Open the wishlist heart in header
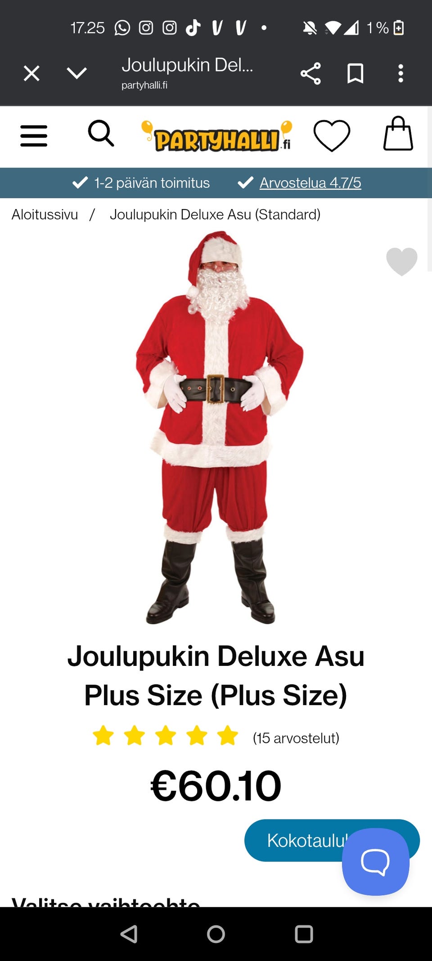The width and height of the screenshot is (432, 961). 332,136
